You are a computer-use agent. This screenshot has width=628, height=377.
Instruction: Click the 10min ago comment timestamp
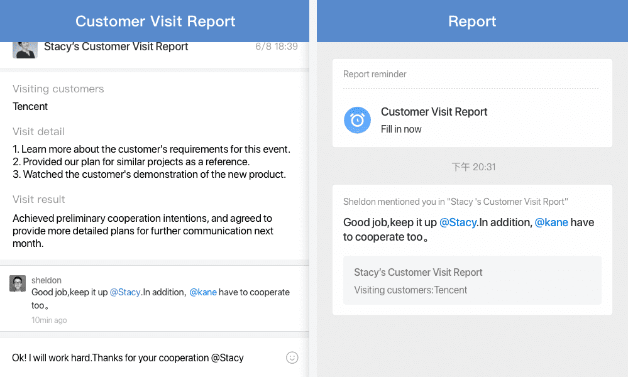tap(49, 320)
